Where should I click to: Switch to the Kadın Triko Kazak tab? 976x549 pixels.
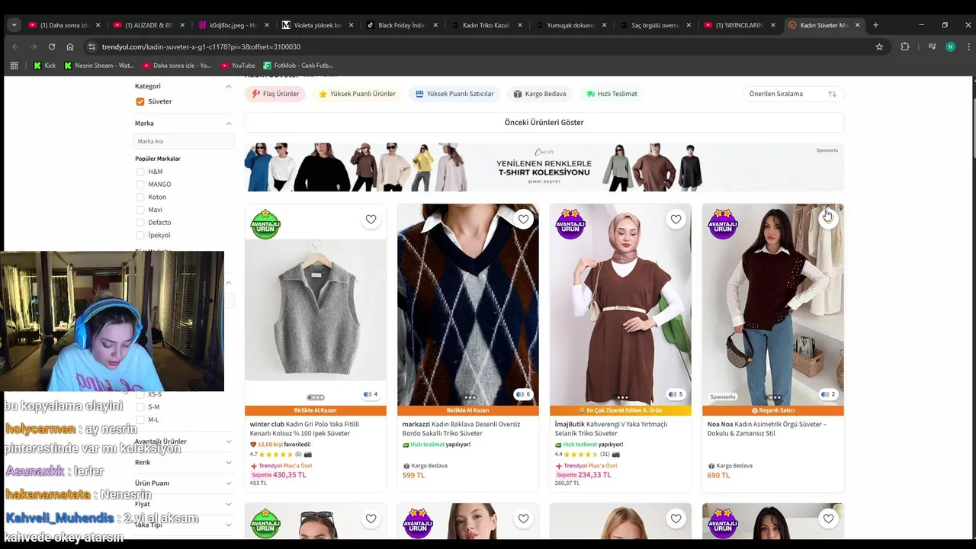click(x=486, y=25)
